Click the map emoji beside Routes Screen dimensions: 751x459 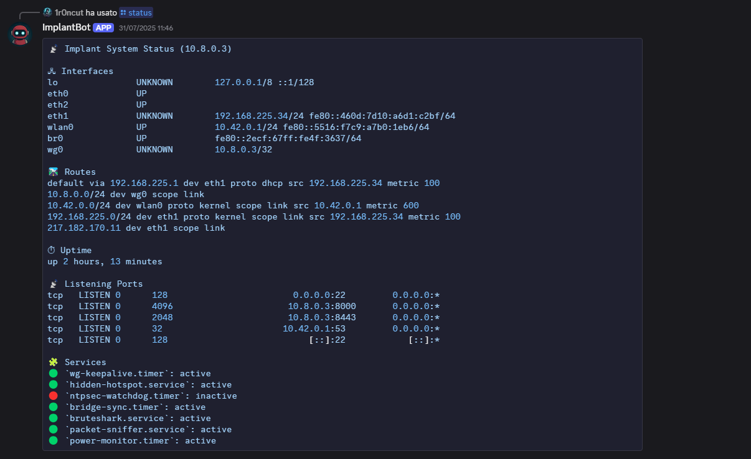[54, 172]
